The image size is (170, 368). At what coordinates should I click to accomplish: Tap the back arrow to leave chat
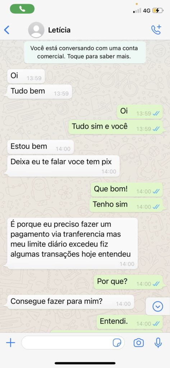pyautogui.click(x=6, y=30)
